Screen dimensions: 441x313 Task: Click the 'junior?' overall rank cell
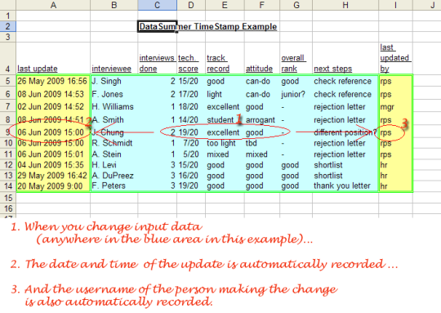[296, 94]
